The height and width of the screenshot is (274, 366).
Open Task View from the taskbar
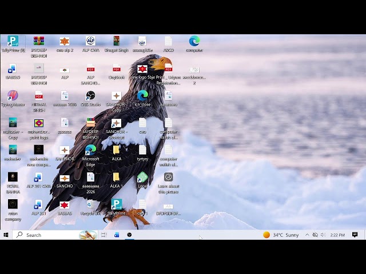point(104,235)
